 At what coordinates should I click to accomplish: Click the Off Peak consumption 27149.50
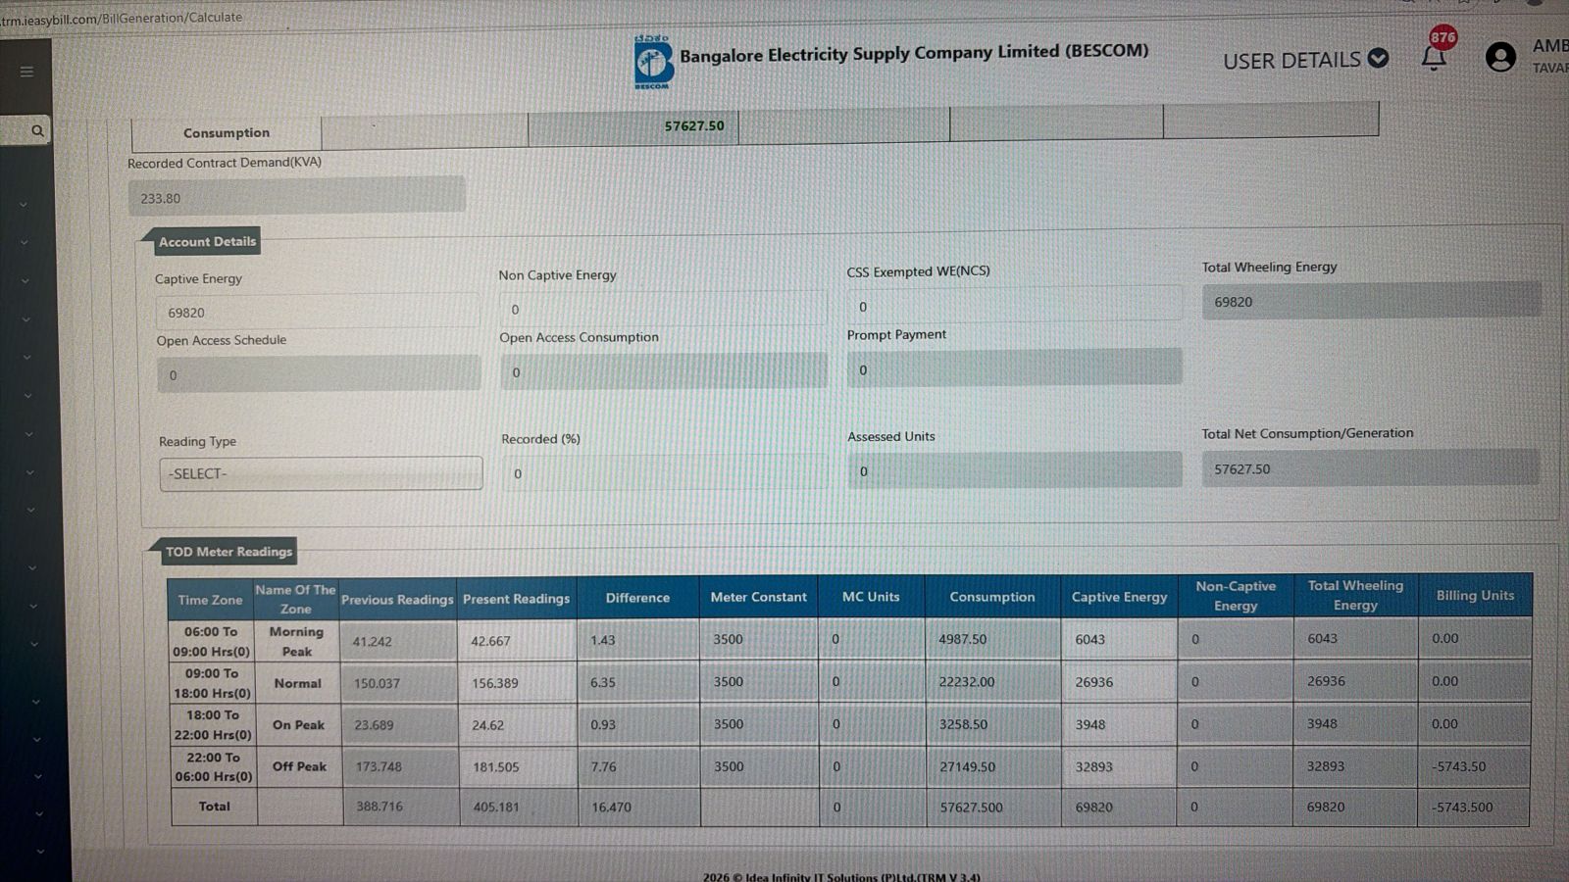point(993,766)
